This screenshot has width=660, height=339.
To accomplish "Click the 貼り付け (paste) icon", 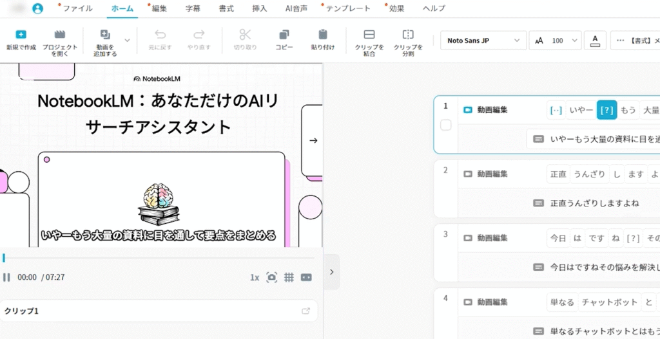I will coord(323,35).
